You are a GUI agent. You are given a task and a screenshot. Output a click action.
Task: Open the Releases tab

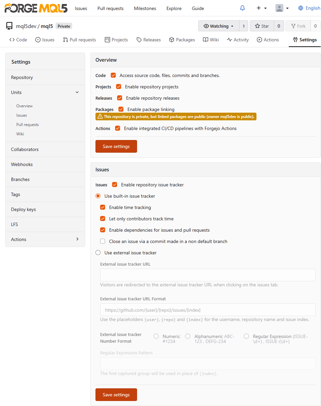click(149, 40)
